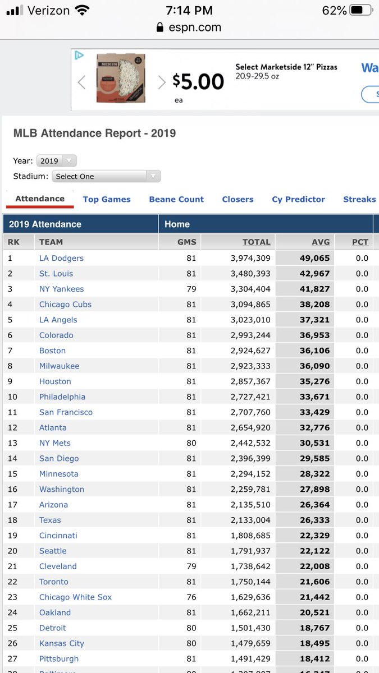
Task: Open the San Diego team link
Action: point(59,459)
